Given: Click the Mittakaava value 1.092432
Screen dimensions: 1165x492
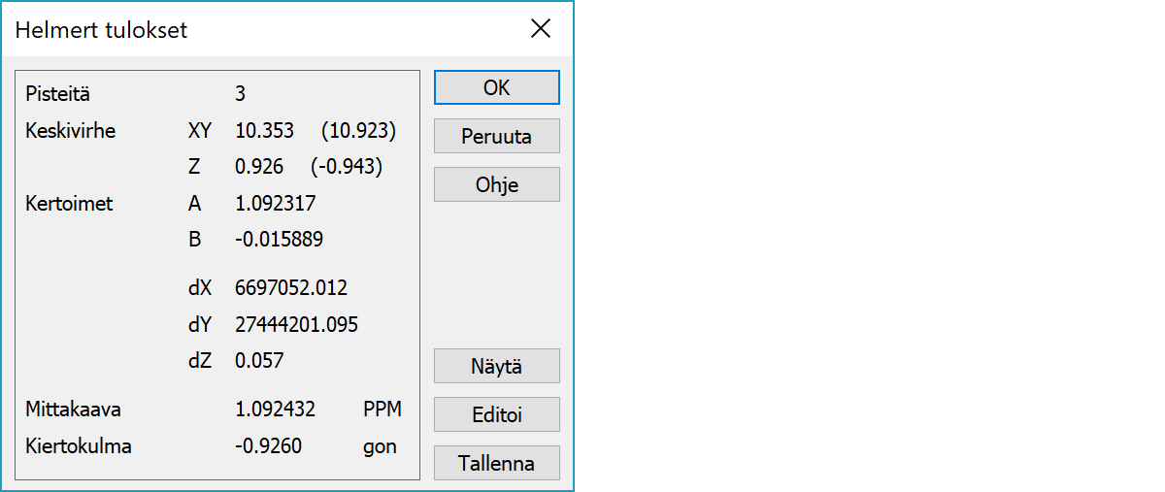Looking at the screenshot, I should [275, 410].
